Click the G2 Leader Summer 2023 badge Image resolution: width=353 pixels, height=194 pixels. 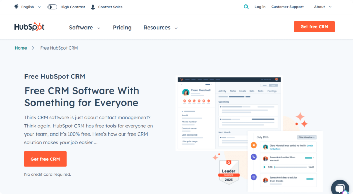pos(229,172)
